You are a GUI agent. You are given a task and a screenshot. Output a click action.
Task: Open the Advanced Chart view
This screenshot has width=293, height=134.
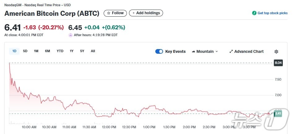pyautogui.click(x=249, y=52)
